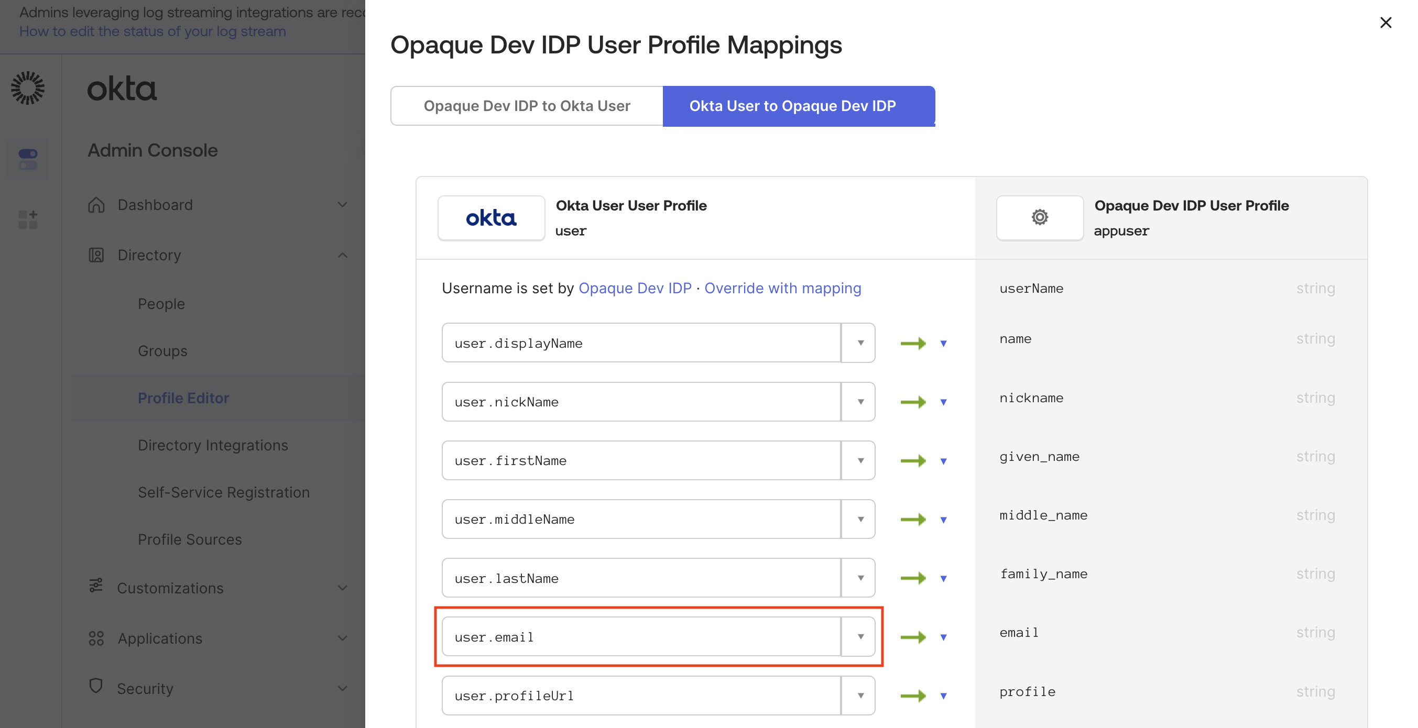Click the gear icon for Opaque Dev IDP profile

click(1039, 217)
